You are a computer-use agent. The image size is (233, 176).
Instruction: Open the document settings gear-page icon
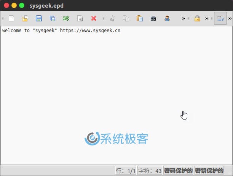pyautogui.click(x=80, y=18)
